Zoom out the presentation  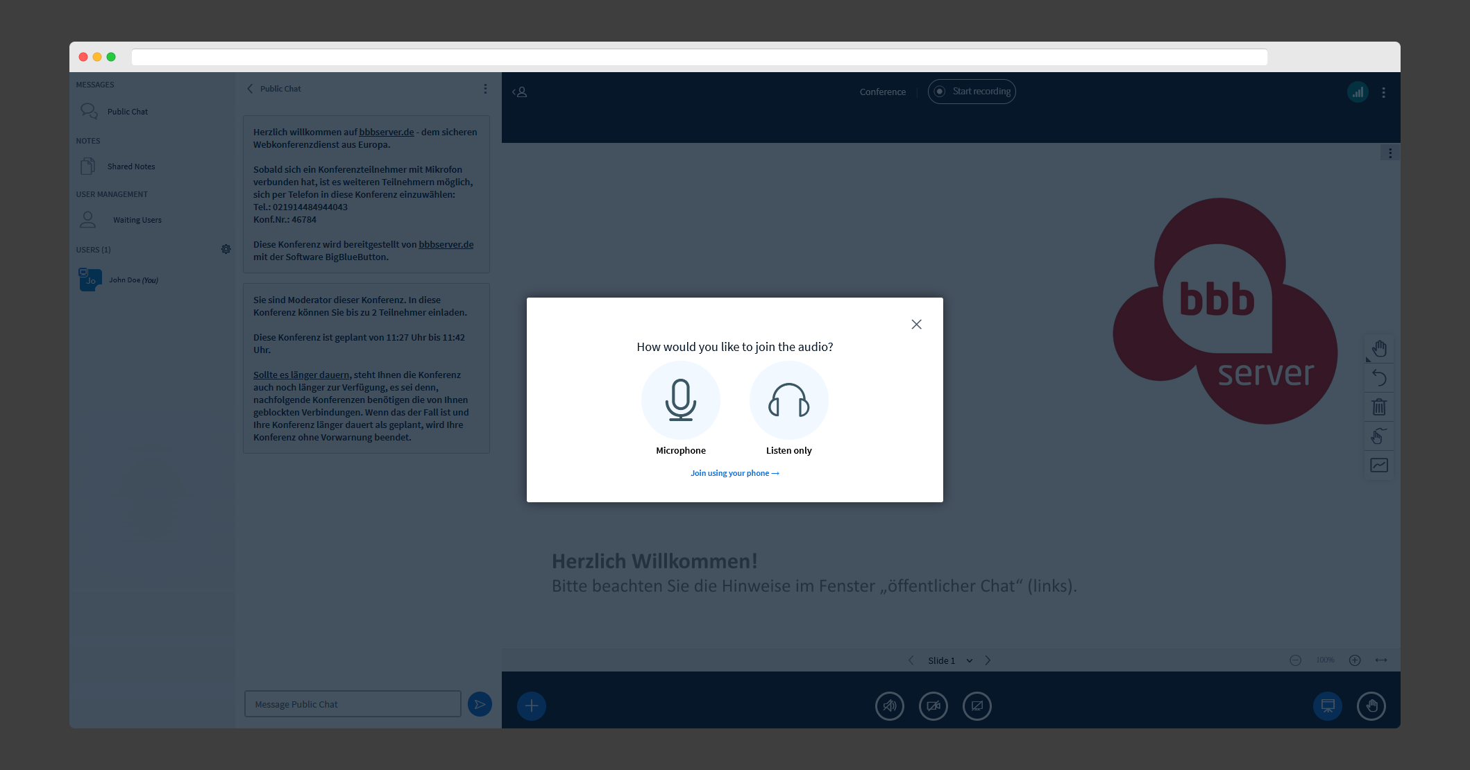pyautogui.click(x=1295, y=660)
